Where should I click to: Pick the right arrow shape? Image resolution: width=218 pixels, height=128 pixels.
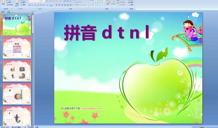100,2
